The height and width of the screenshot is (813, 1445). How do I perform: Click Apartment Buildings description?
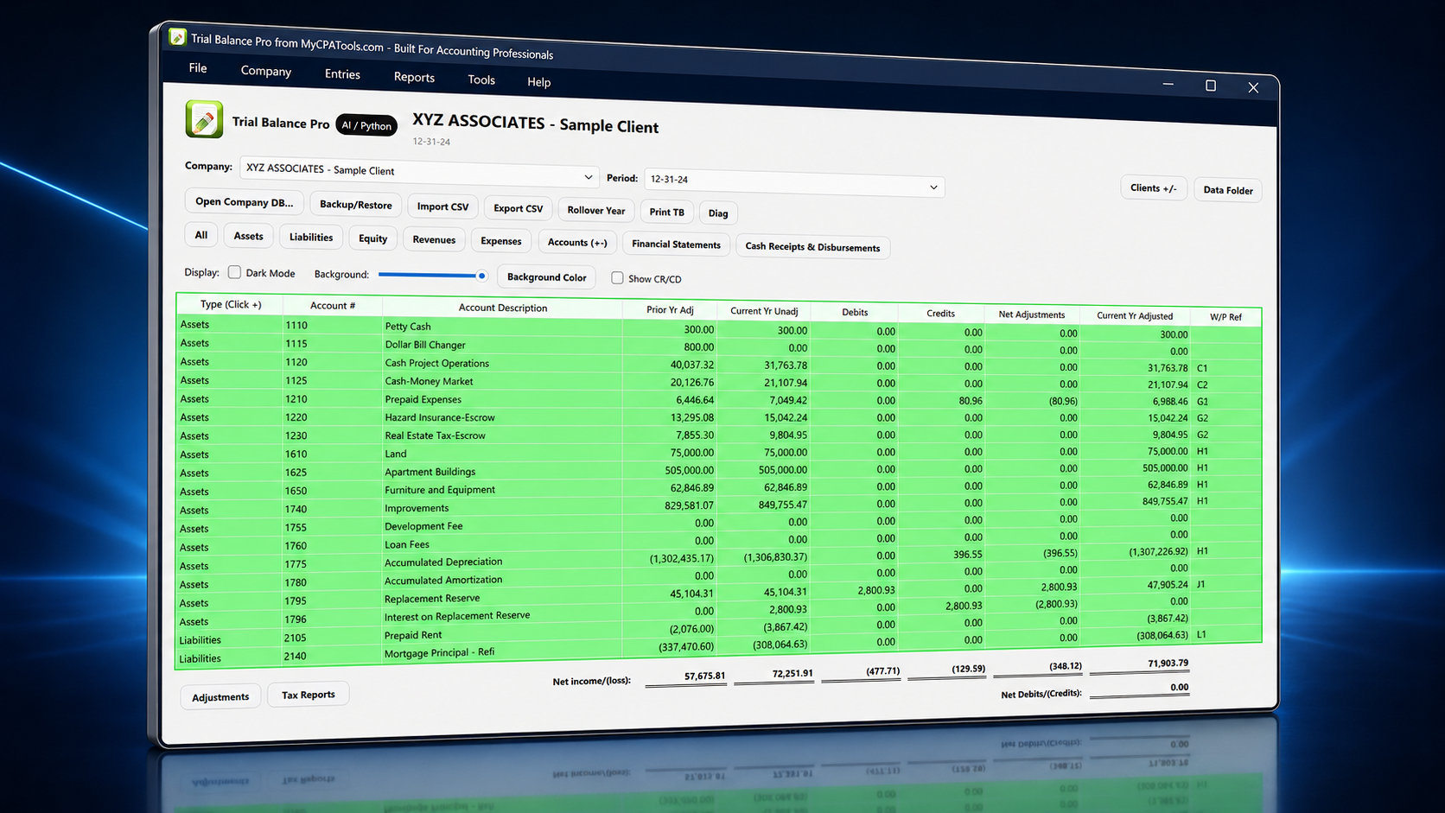pyautogui.click(x=430, y=472)
